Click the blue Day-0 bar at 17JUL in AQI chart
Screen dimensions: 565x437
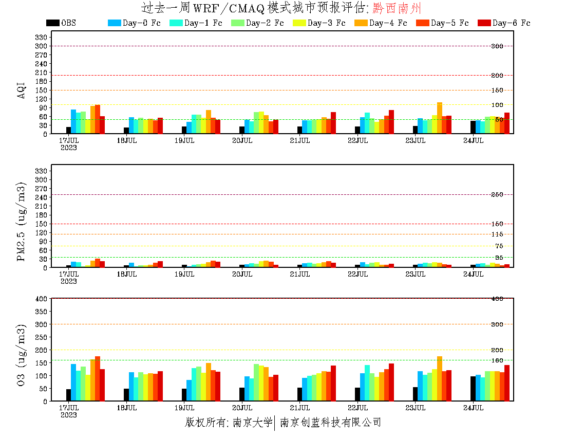click(73, 122)
